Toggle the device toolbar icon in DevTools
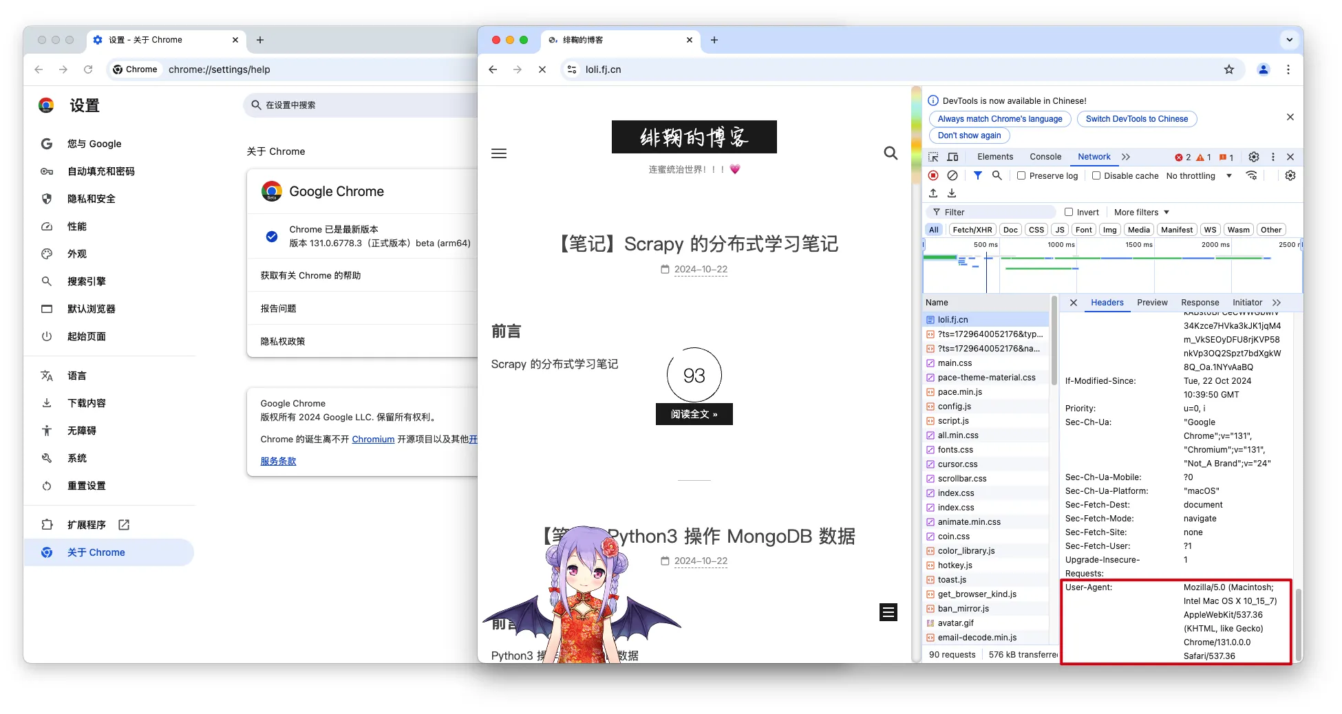Viewport: 1342px width, 714px height. click(952, 157)
